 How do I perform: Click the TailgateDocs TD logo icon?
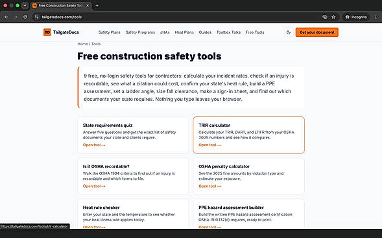[x=47, y=32]
